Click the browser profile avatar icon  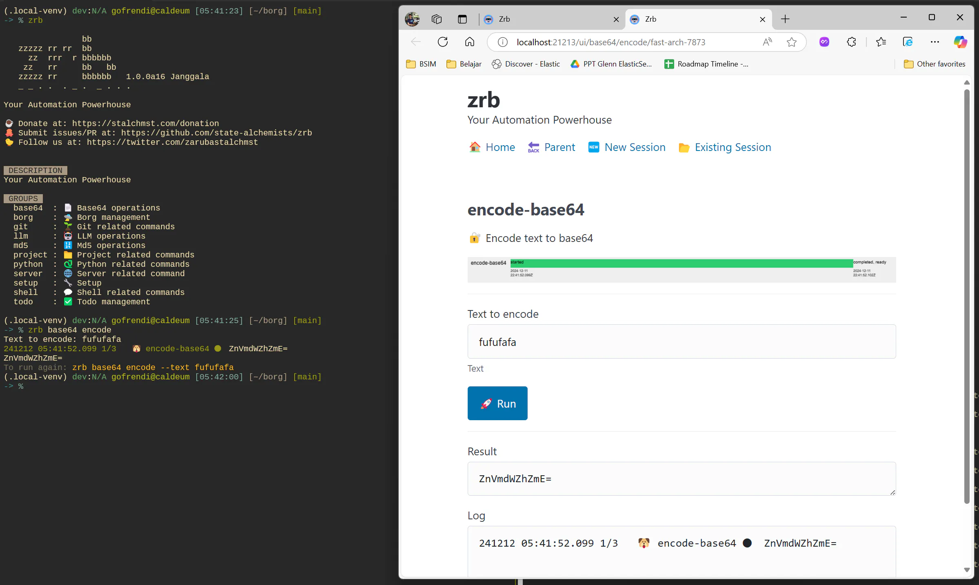[x=412, y=19]
